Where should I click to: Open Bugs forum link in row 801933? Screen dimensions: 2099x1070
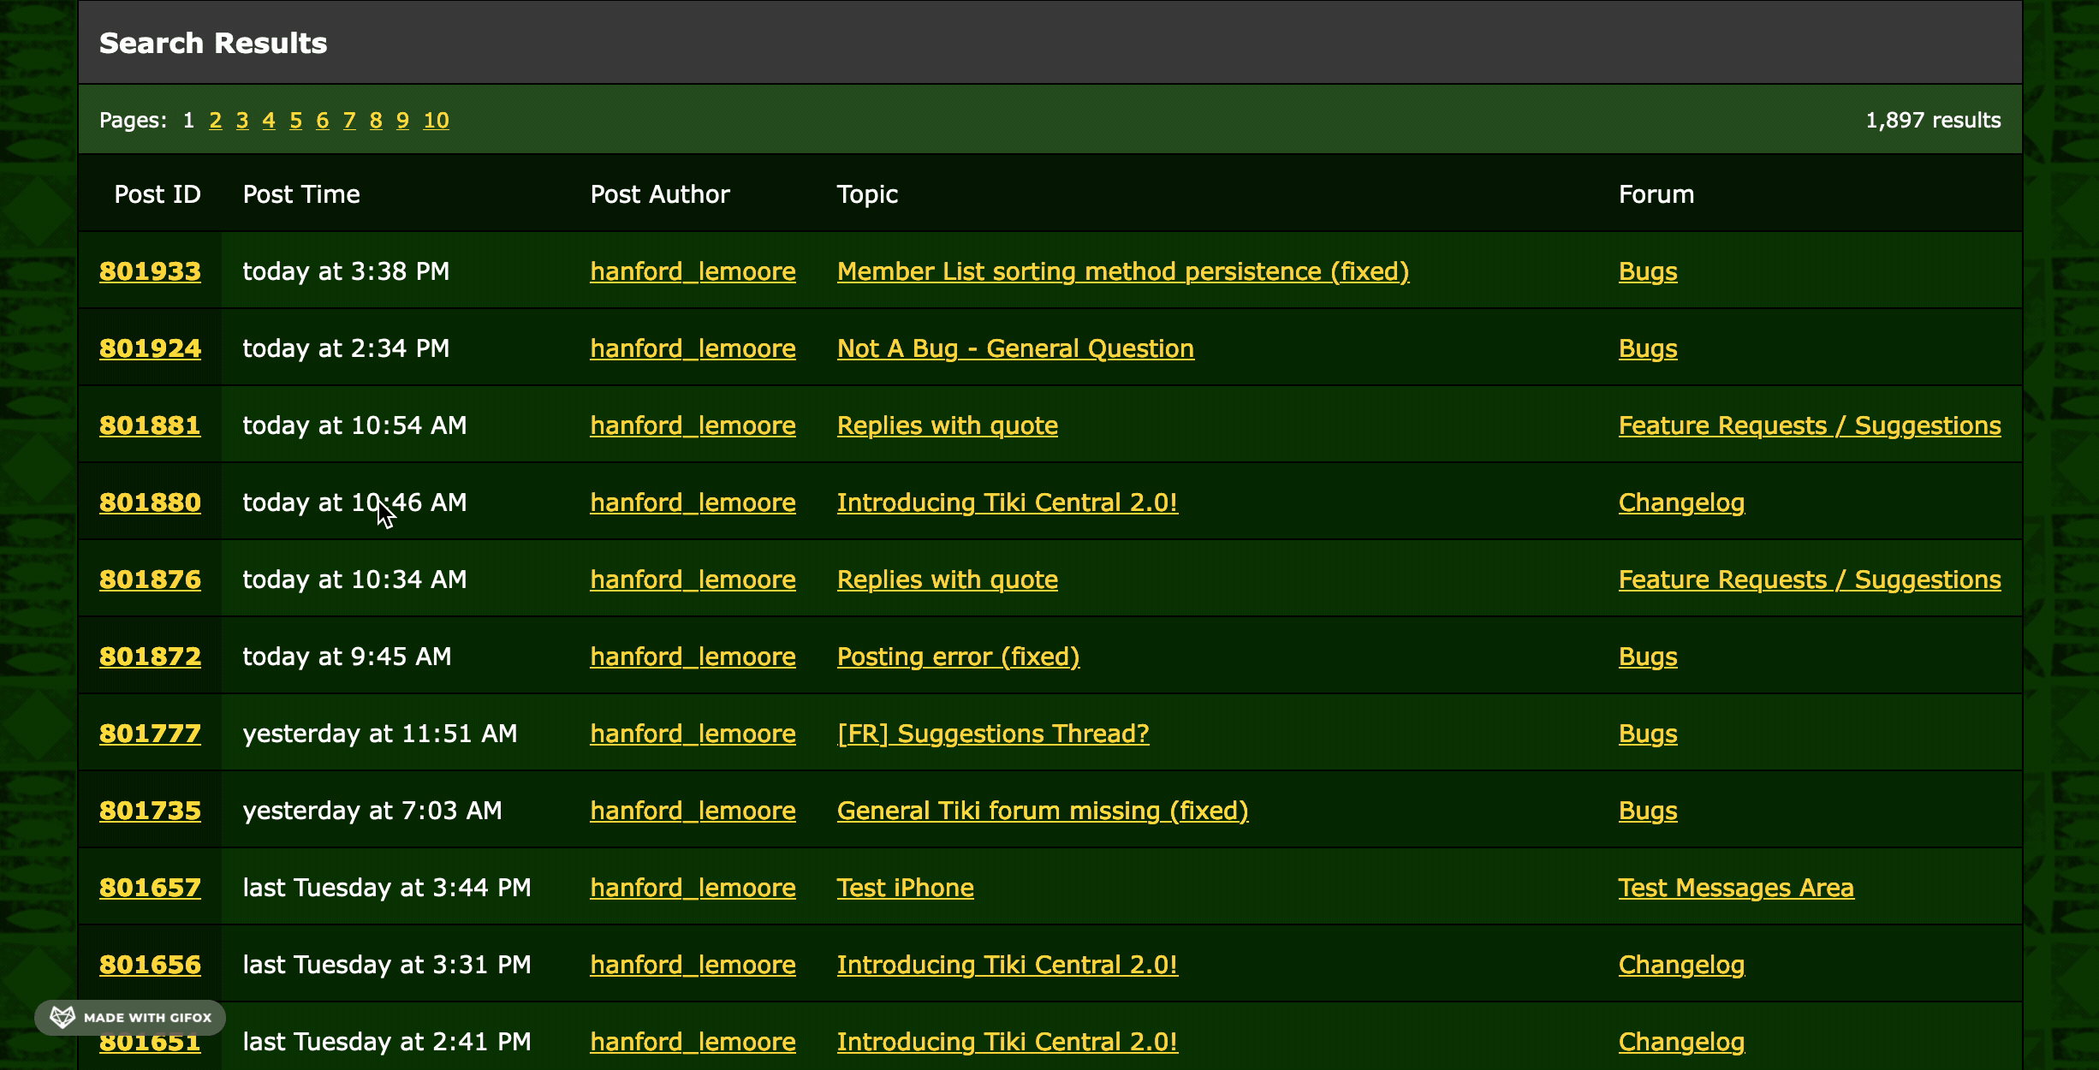(x=1648, y=271)
